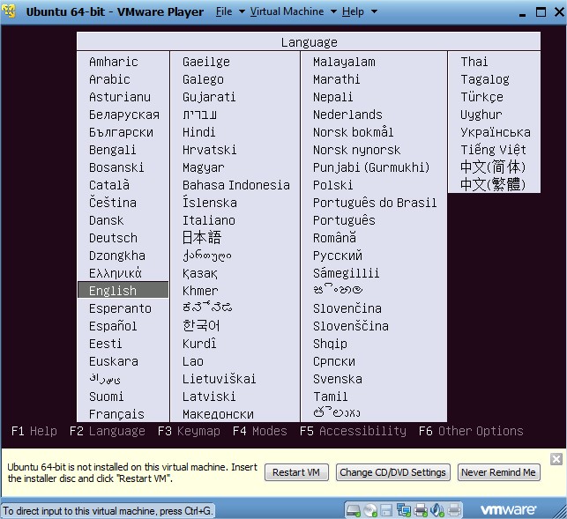Click the CD/DVD drive status icon
Viewport: 567px width, 519px height.
[x=370, y=510]
